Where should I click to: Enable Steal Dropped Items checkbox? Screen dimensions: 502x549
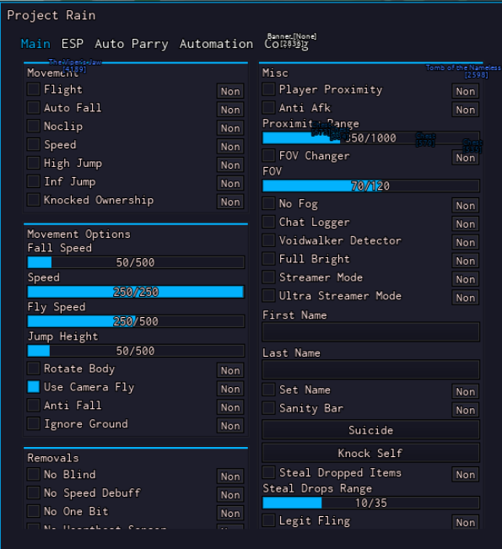click(x=268, y=472)
